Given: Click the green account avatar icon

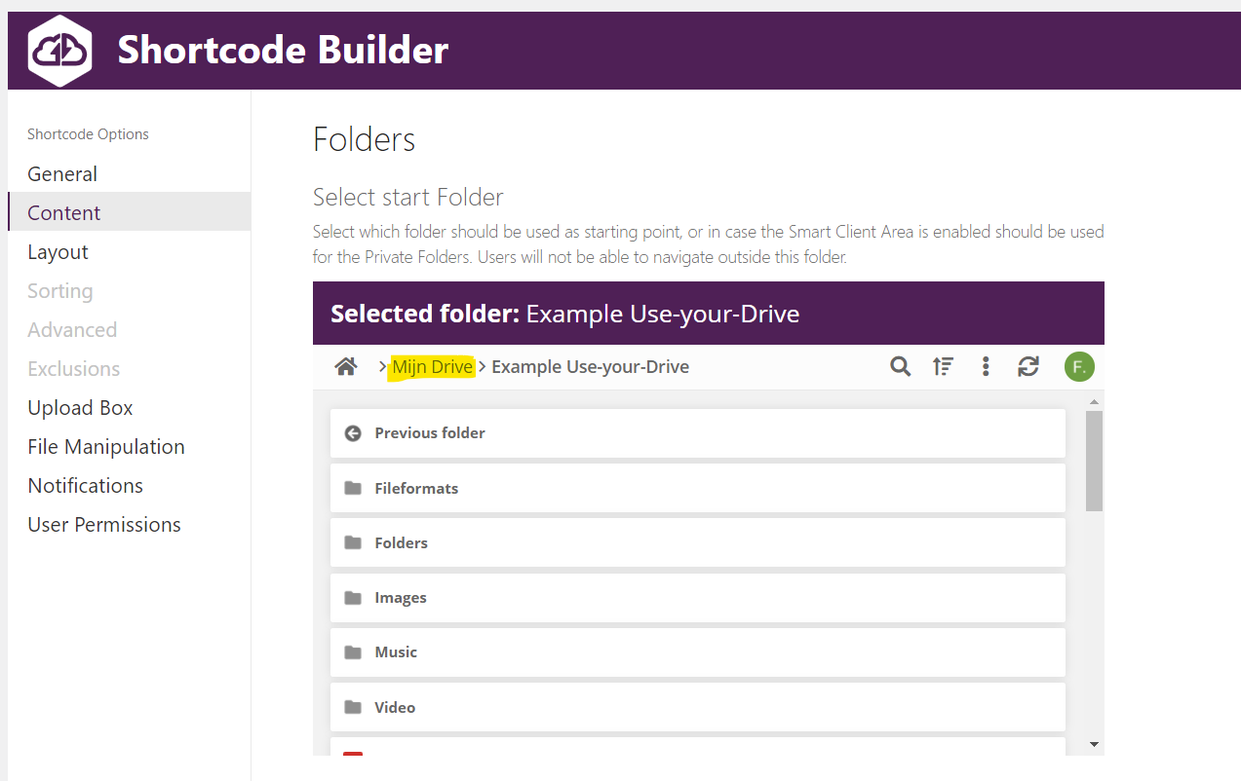Looking at the screenshot, I should [x=1079, y=367].
